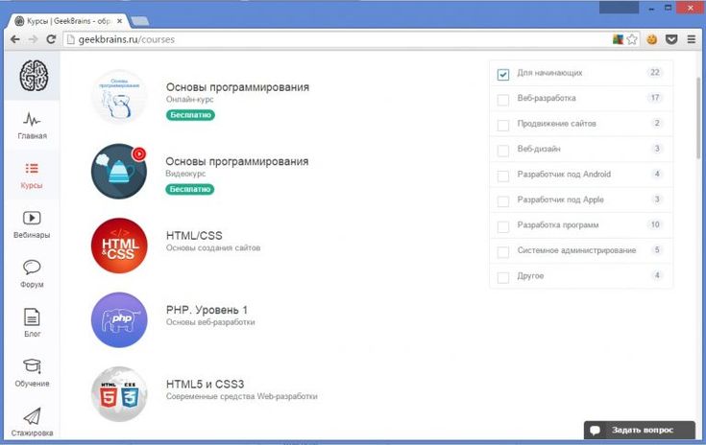
Task: Click the browser forward arrow
Action: click(x=33, y=39)
